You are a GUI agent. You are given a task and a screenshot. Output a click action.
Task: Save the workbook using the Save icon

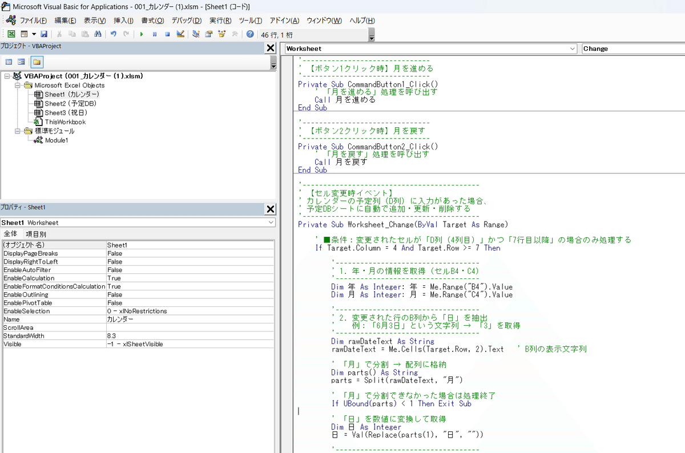pos(46,34)
